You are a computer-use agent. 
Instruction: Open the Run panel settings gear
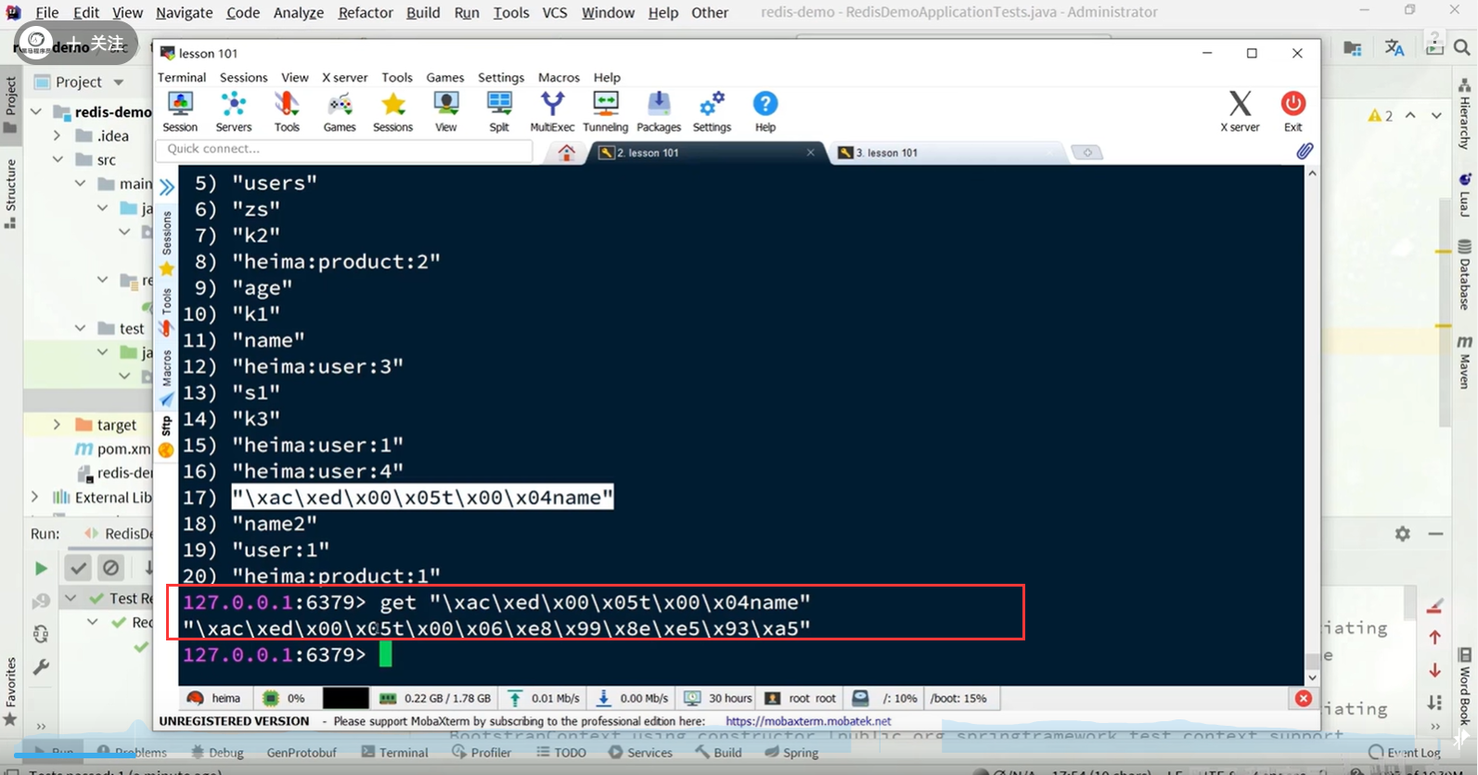click(x=1402, y=534)
